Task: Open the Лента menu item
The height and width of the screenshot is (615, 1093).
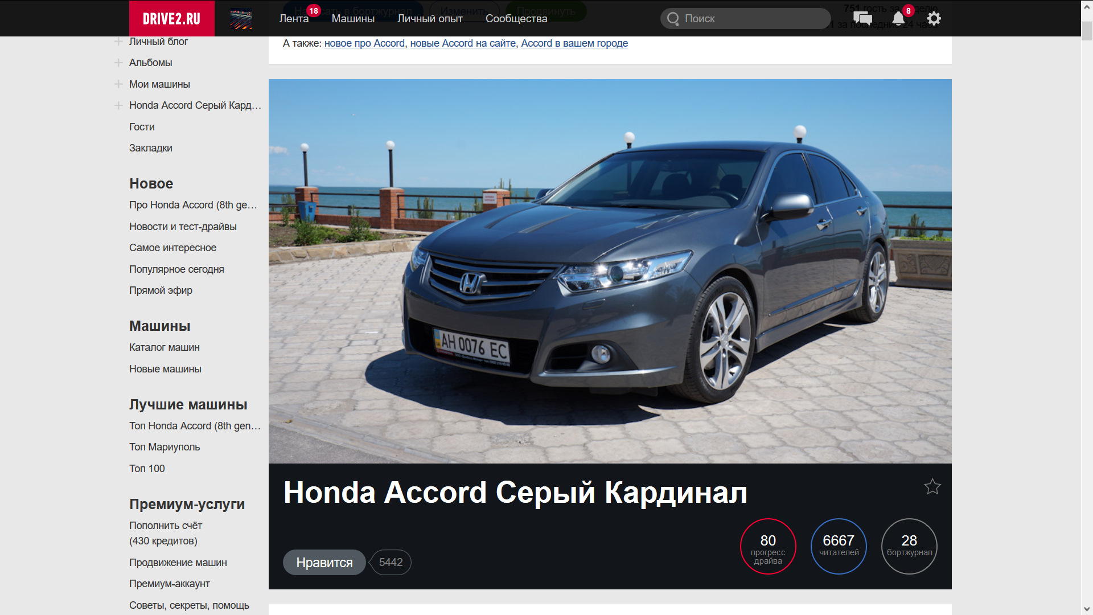Action: (294, 19)
